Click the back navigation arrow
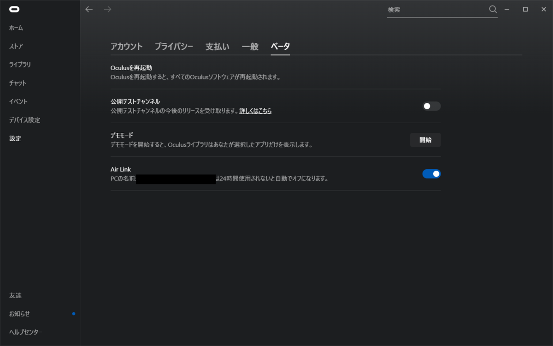 88,9
